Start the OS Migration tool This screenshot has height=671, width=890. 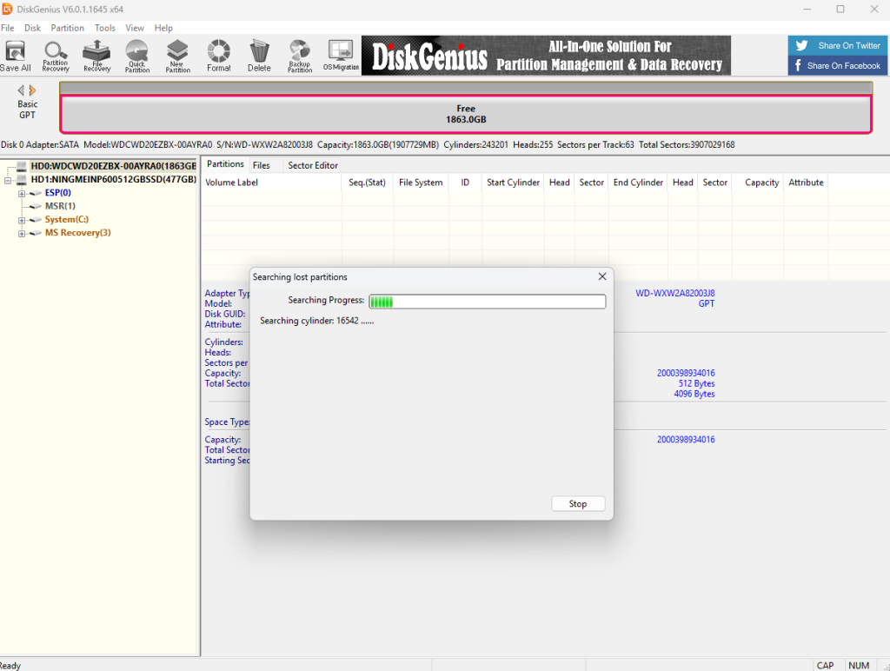point(341,56)
